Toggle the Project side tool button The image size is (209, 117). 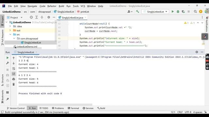pos(2,21)
